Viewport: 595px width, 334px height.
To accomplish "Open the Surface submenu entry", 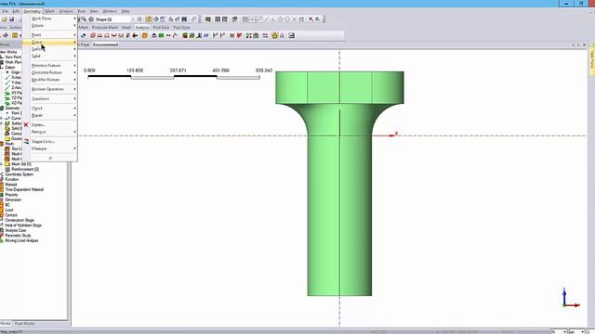I will [x=50, y=49].
